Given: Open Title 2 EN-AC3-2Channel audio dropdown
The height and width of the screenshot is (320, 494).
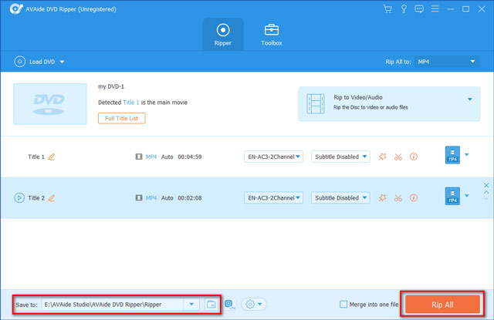Looking at the screenshot, I should [274, 198].
